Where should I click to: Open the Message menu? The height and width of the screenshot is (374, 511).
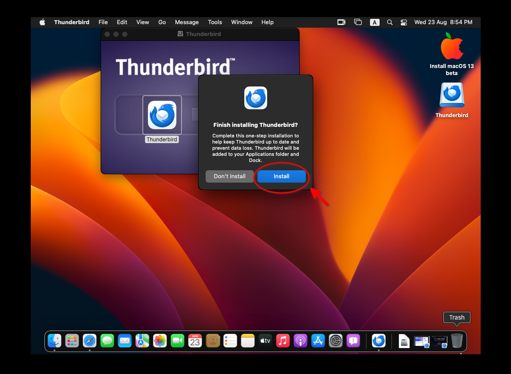click(187, 22)
